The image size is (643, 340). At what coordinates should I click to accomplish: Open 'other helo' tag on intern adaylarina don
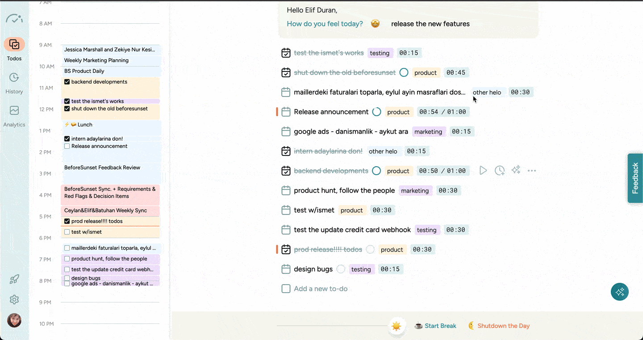383,151
